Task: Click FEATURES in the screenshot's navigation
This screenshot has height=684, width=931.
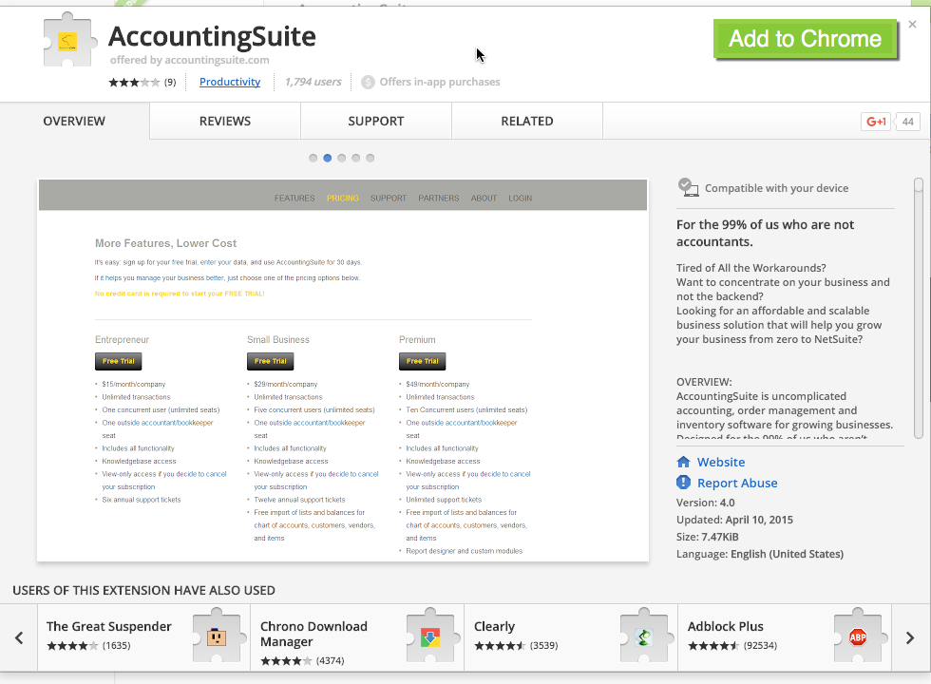Action: (x=294, y=199)
